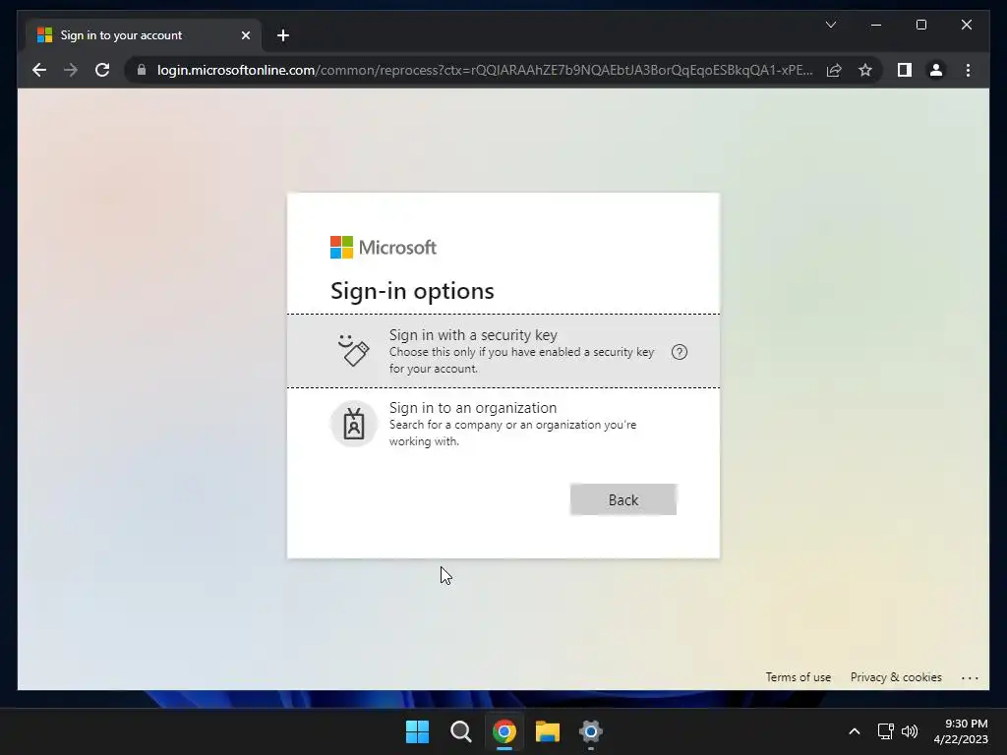Open the Privacy & cookies link
This screenshot has height=755, width=1007.
tap(896, 677)
